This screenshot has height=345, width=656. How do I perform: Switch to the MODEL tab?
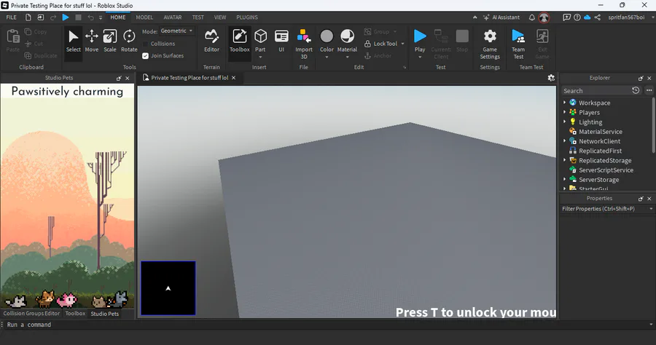144,17
